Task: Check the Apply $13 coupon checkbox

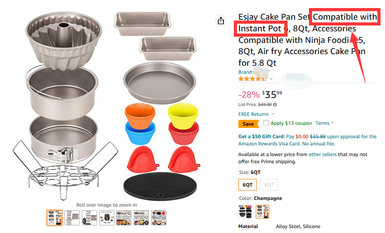Action: [x=267, y=123]
